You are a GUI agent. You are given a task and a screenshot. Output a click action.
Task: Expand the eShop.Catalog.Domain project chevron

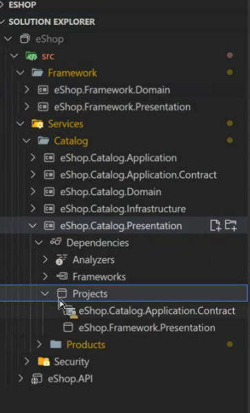pyautogui.click(x=33, y=192)
